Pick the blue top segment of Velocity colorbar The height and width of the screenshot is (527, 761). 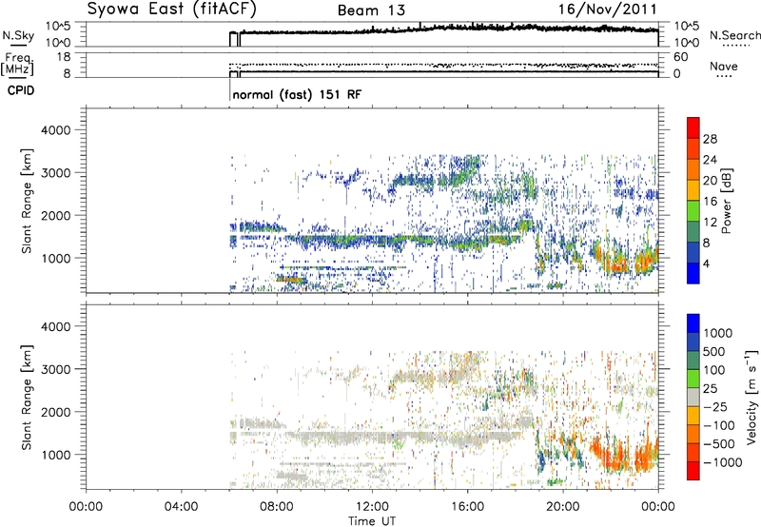[693, 323]
